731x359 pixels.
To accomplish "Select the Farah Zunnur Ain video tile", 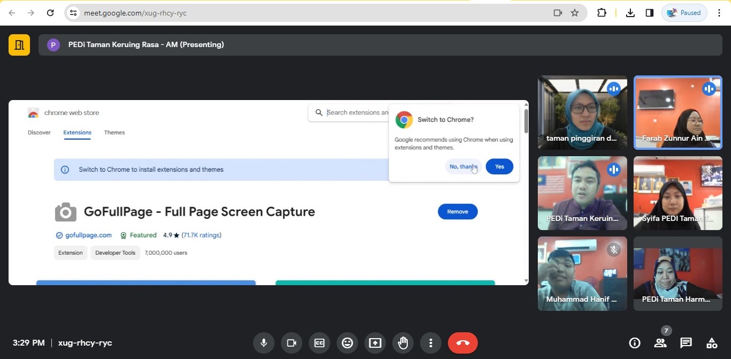I will click(x=677, y=112).
